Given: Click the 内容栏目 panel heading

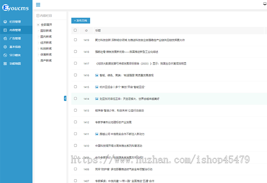Looking at the screenshot, I should 46,15.
